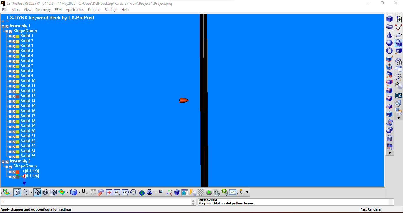403x213 pixels.
Task: Uncheck the Solid 7 visibility checkbox
Action: point(14,67)
